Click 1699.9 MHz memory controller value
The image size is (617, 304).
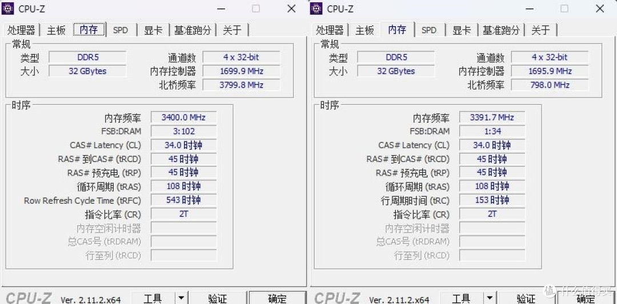click(x=242, y=71)
